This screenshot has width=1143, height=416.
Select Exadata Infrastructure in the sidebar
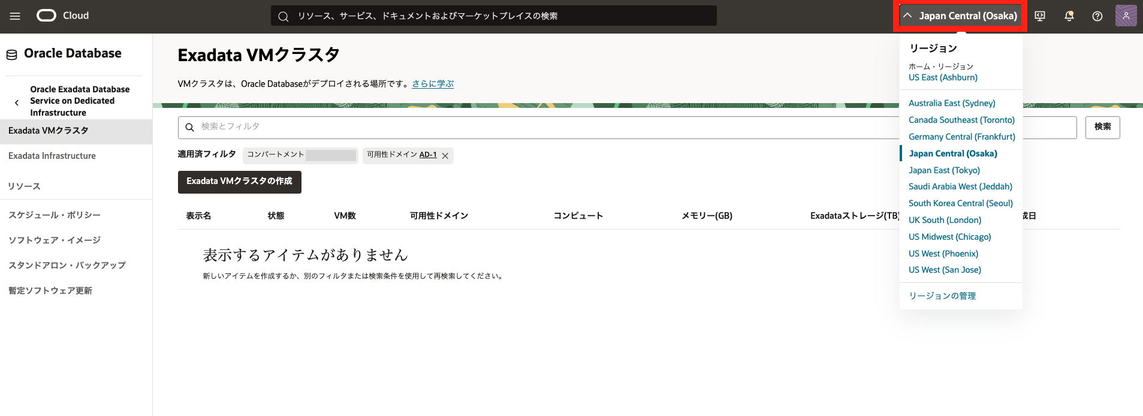coord(52,156)
